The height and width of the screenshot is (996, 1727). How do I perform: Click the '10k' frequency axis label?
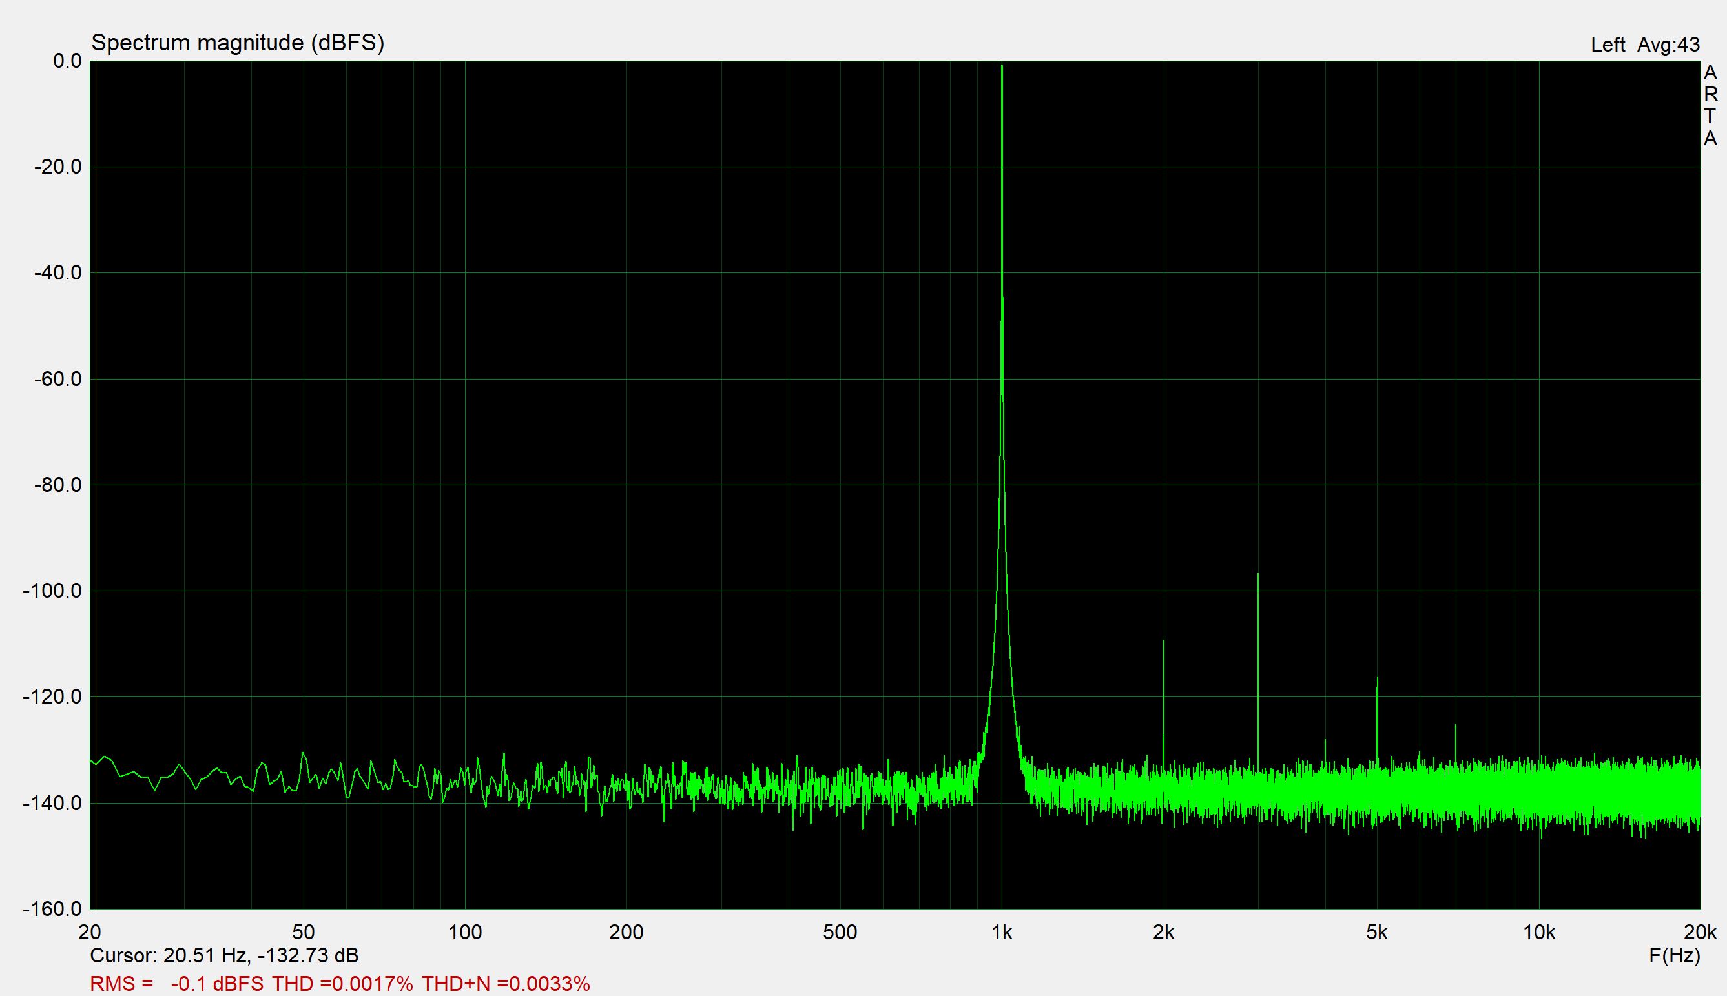click(1539, 931)
